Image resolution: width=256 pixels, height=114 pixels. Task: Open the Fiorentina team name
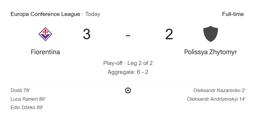click(45, 52)
